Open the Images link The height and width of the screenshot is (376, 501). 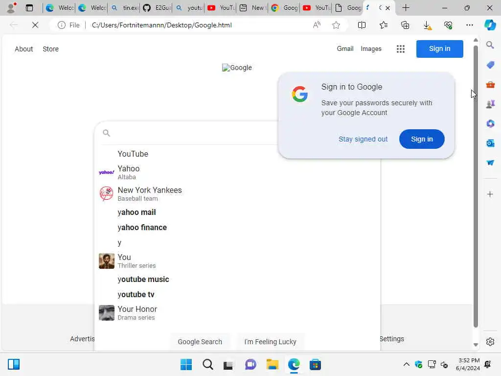[x=371, y=48]
